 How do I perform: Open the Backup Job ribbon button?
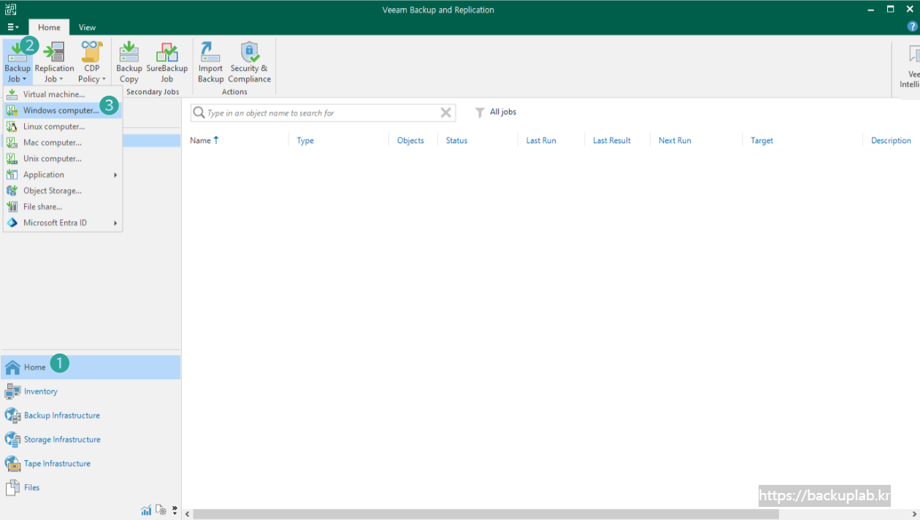click(x=18, y=62)
